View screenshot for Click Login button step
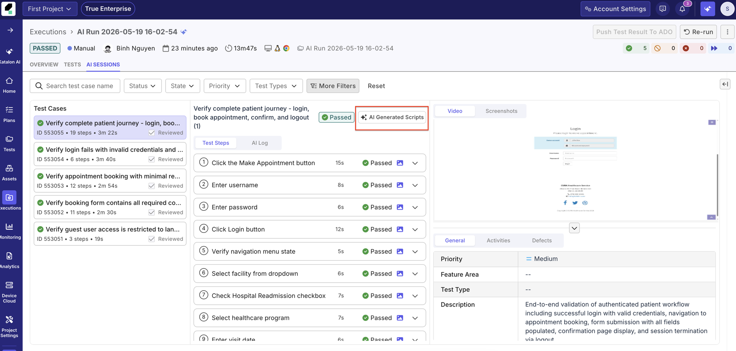The height and width of the screenshot is (351, 736). 400,229
